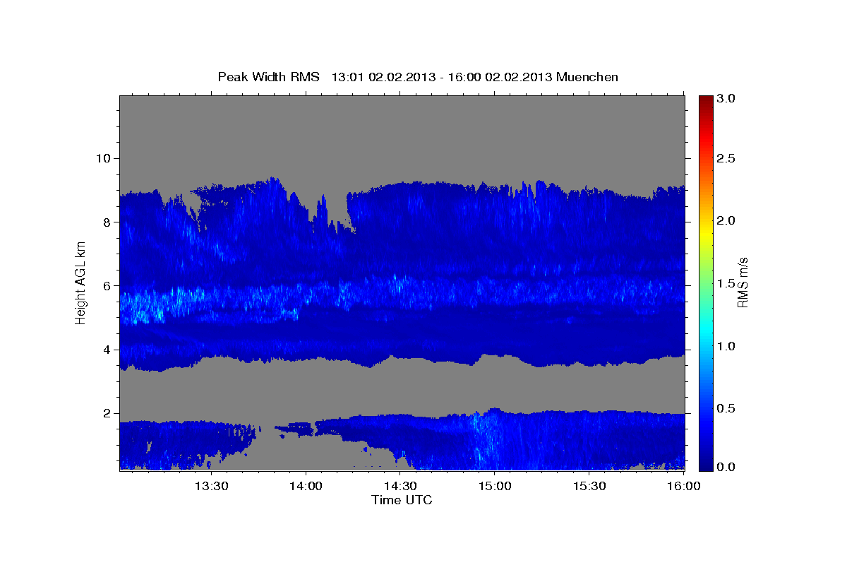Click the colorbar value 1.0
Screen dimensions: 847x565
tap(726, 346)
